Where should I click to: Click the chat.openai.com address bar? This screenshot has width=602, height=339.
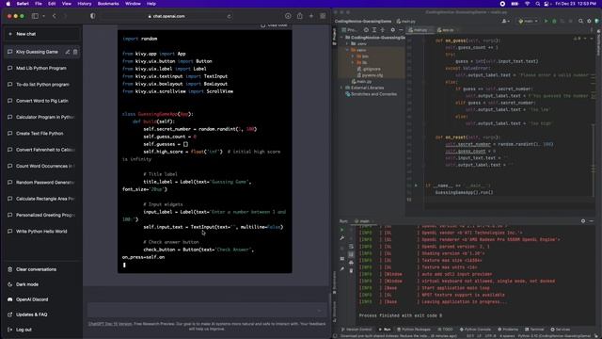tap(166, 16)
